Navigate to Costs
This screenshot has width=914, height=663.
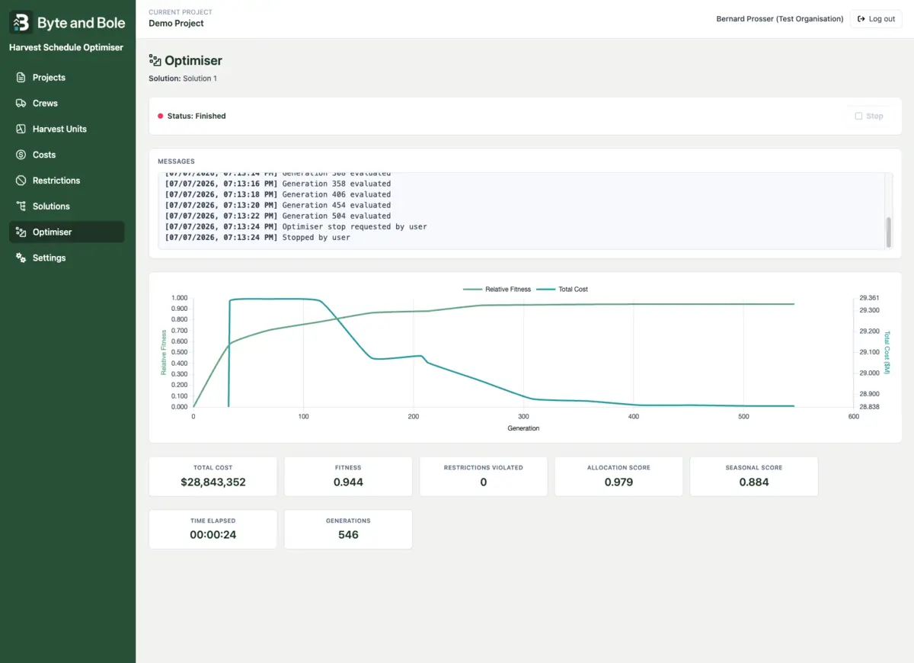click(x=66, y=155)
